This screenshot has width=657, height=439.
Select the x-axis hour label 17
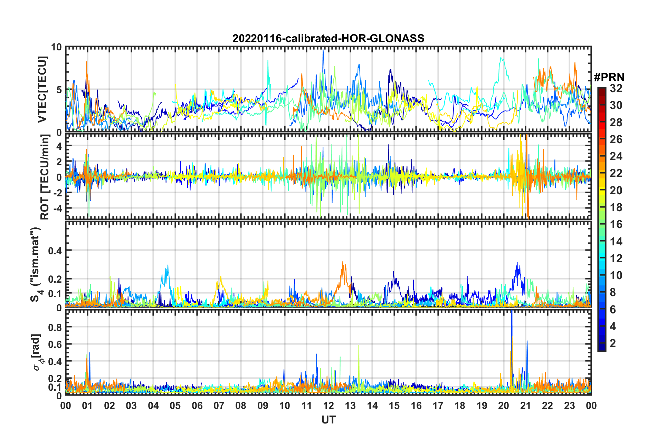438,406
